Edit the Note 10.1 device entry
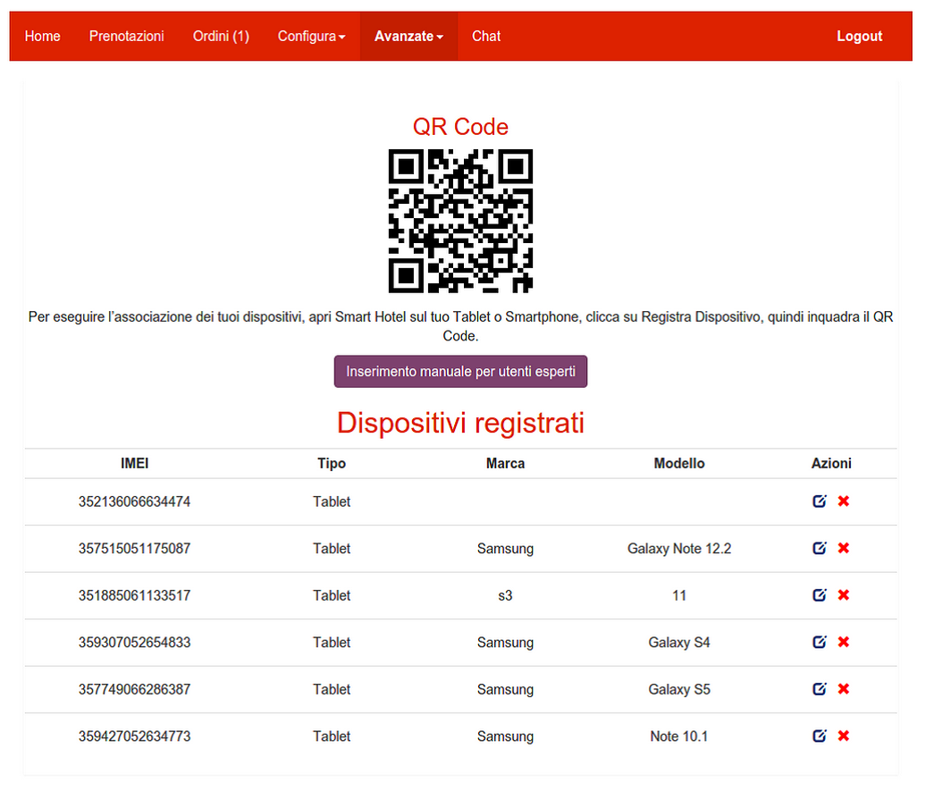Screen dimensions: 926x791 (819, 736)
